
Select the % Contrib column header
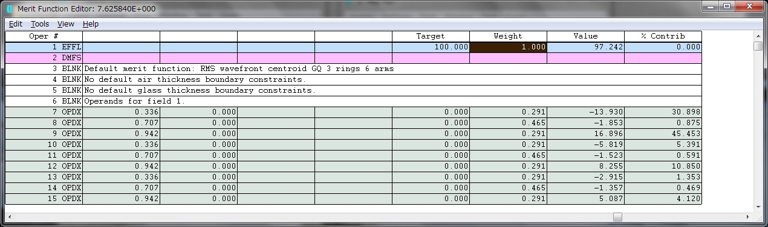click(663, 36)
